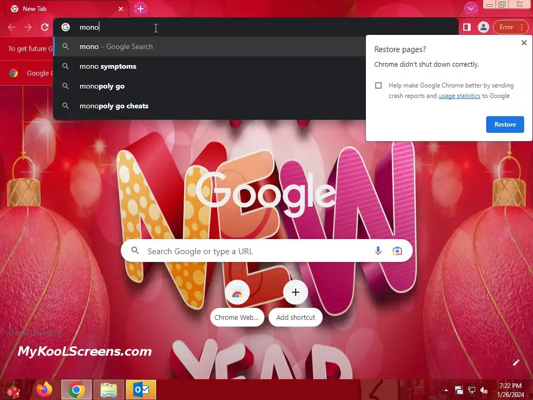This screenshot has width=533, height=400.
Task: Click the muted volume tray icon
Action: tap(484, 390)
